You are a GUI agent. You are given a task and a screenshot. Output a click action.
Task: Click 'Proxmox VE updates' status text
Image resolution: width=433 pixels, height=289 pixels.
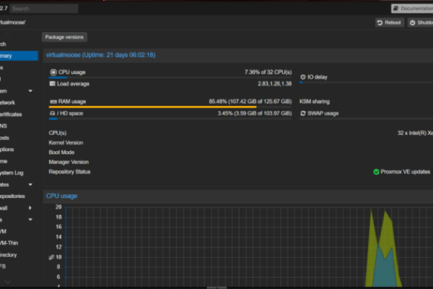405,172
